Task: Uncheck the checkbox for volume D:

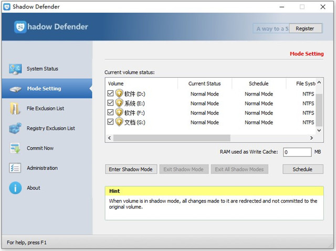Action: [110, 93]
